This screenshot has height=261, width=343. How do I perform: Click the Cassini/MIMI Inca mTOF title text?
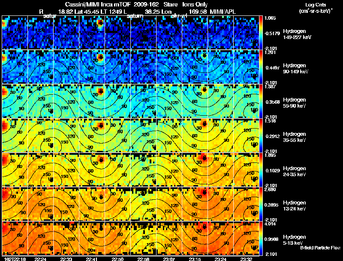pos(98,4)
